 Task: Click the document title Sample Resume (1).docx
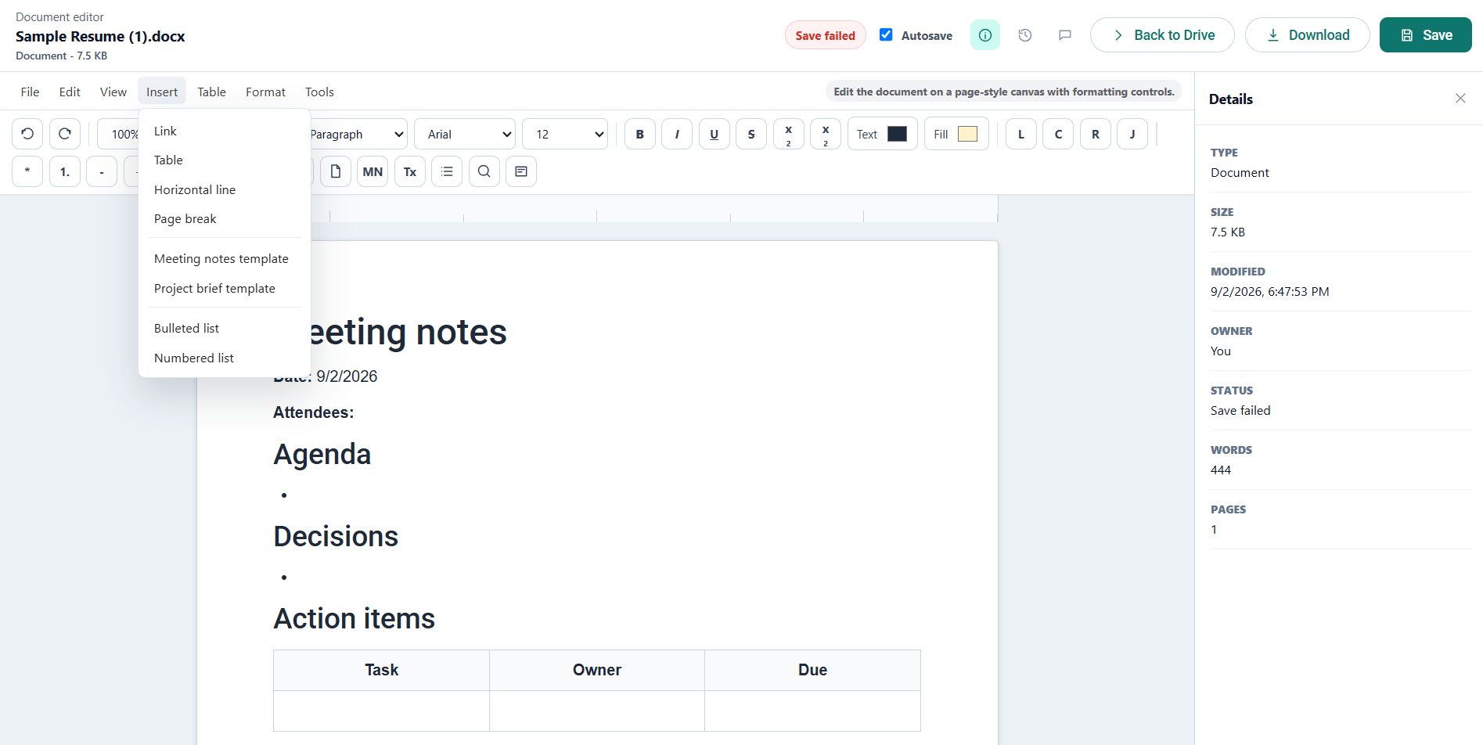coord(100,36)
